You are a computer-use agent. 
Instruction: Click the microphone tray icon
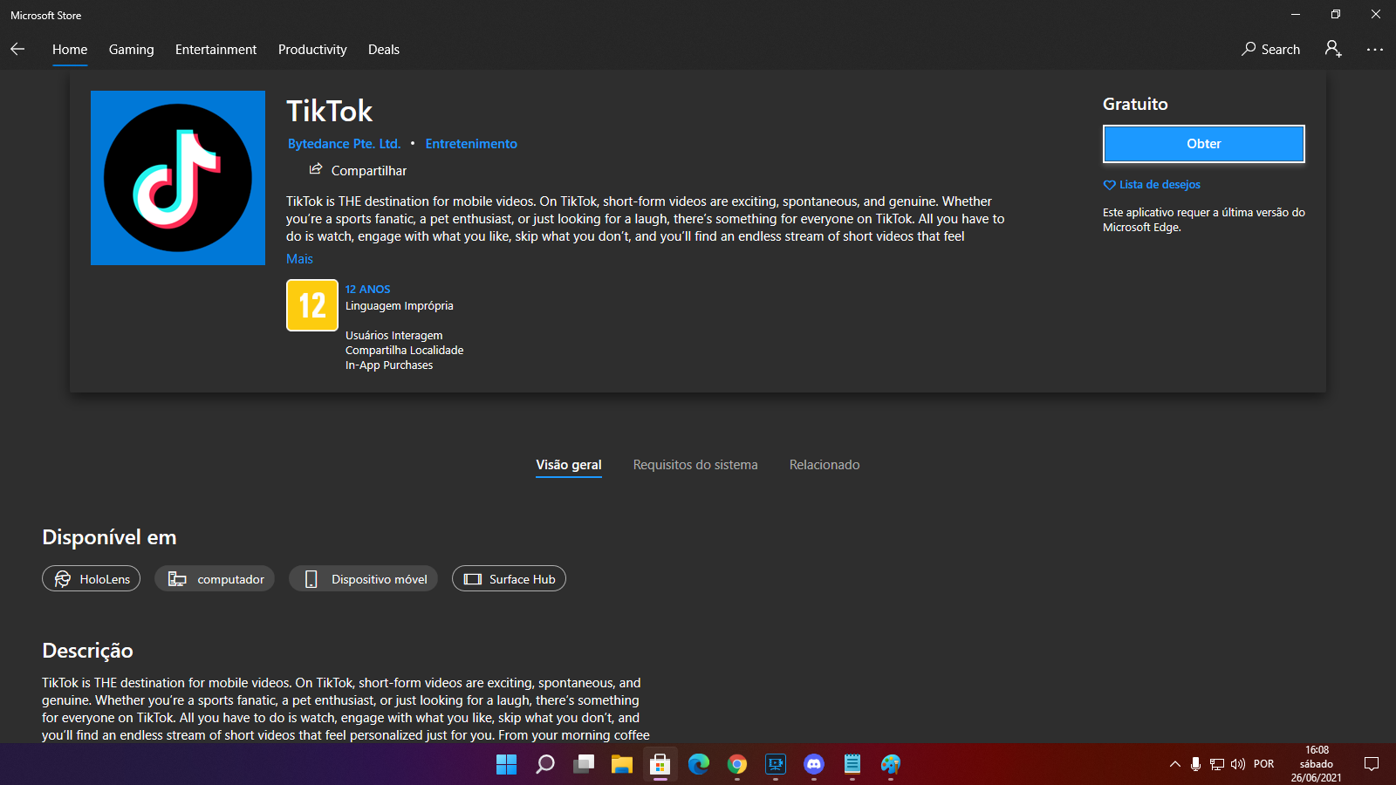[1195, 764]
